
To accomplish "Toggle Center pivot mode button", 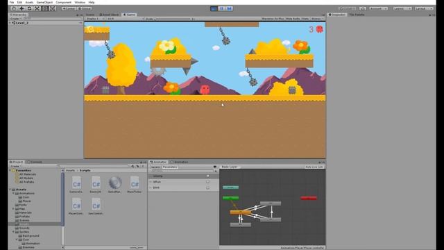I will coord(69,8).
